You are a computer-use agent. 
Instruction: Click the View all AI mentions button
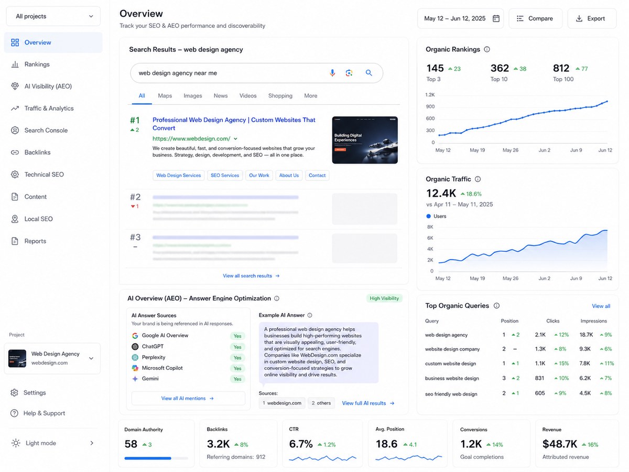[x=188, y=399]
